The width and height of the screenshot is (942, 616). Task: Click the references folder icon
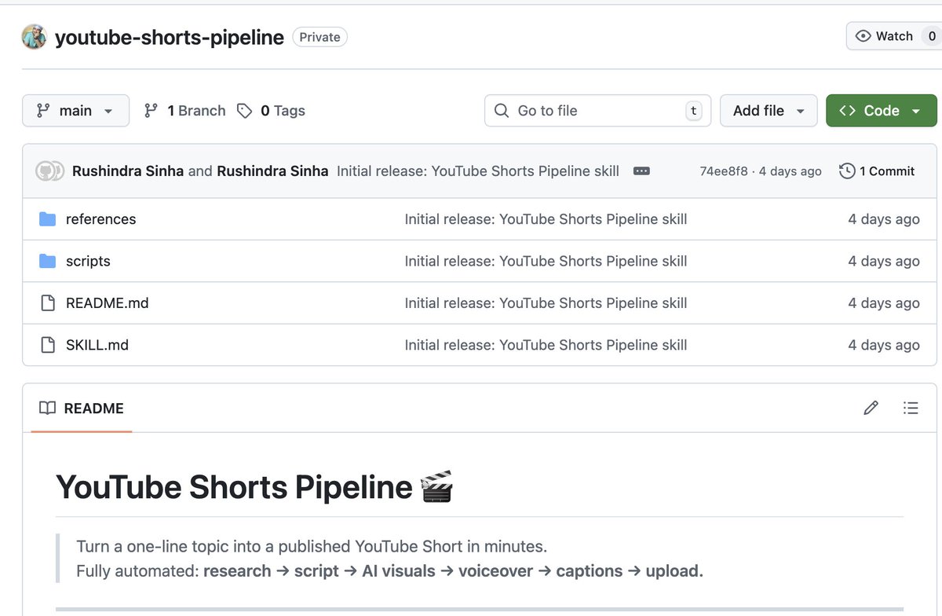coord(47,218)
